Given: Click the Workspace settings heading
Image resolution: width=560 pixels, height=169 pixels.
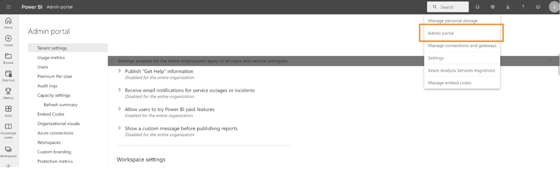Looking at the screenshot, I should pos(141,159).
